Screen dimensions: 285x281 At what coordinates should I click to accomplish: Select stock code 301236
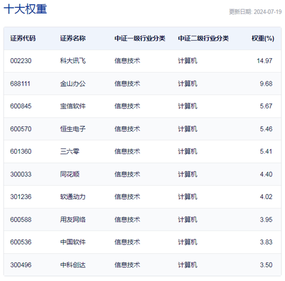tap(21, 197)
